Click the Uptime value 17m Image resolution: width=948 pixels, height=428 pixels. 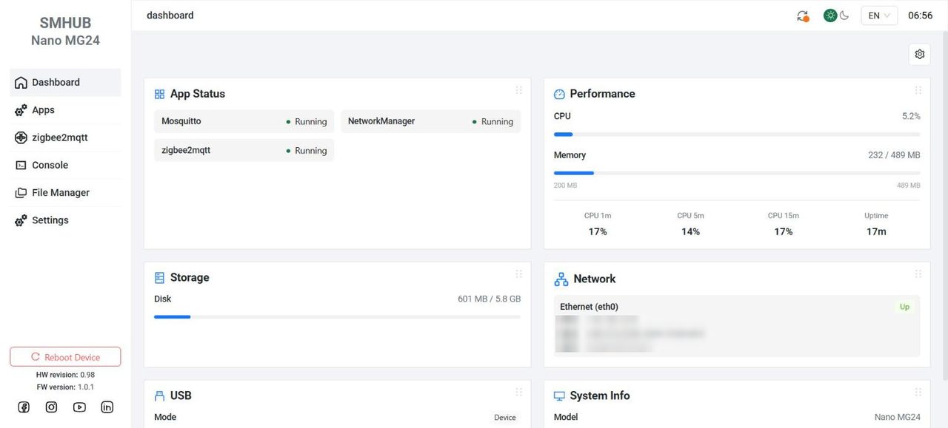[x=876, y=231]
